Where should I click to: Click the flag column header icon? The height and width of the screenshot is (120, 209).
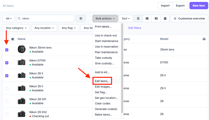pos(13,39)
